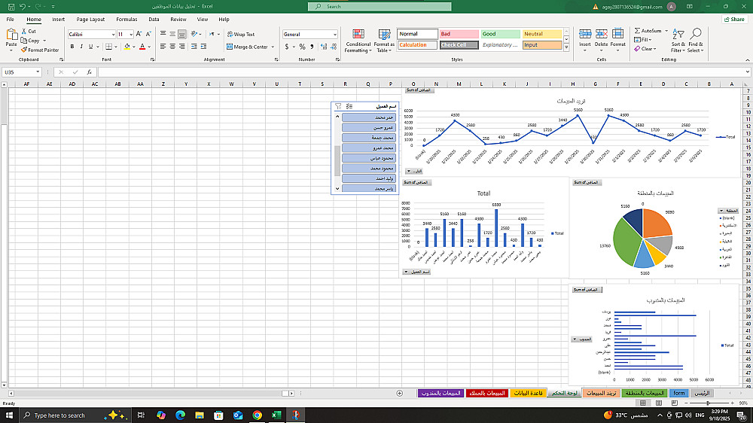The height and width of the screenshot is (423, 753).
Task: Align text right
Action: coord(182,47)
